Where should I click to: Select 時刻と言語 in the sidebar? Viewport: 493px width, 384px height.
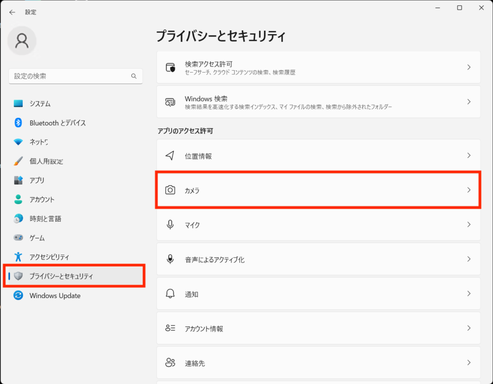click(x=45, y=219)
